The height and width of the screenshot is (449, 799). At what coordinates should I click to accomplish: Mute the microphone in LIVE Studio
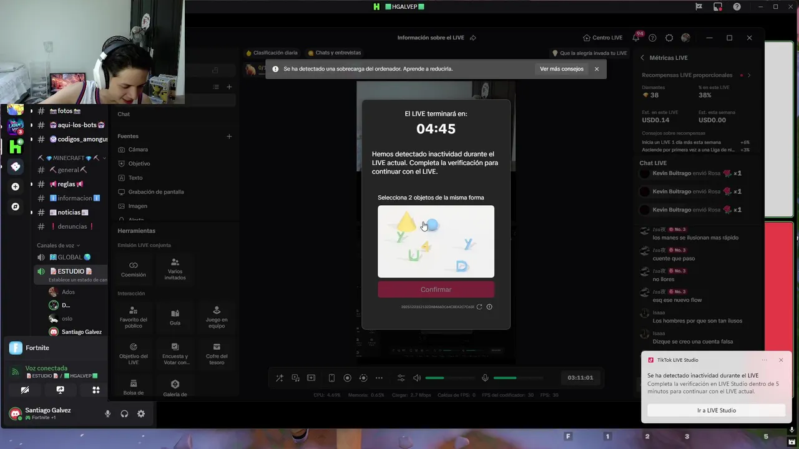click(485, 378)
